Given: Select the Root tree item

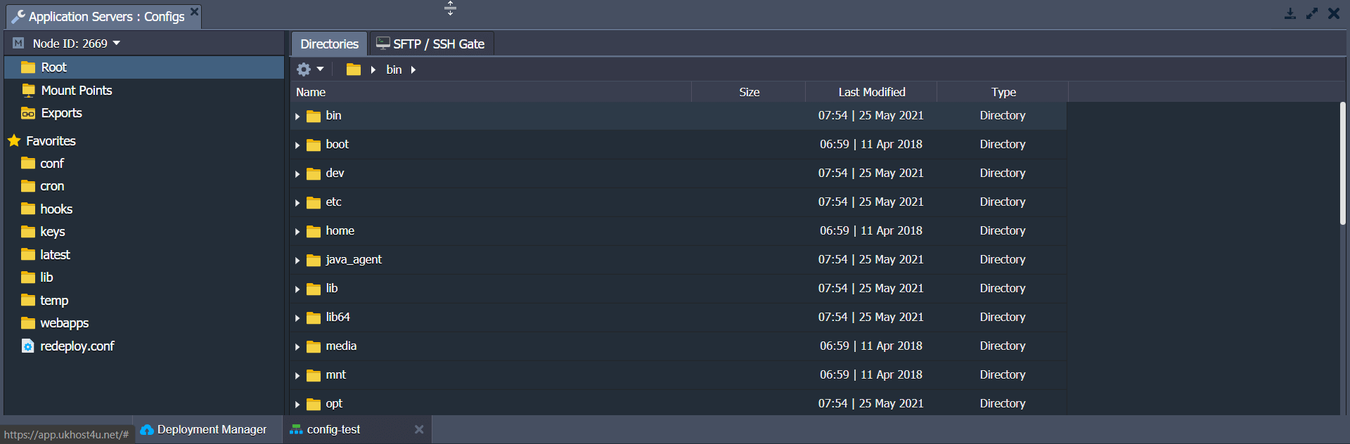Looking at the screenshot, I should click(x=53, y=67).
